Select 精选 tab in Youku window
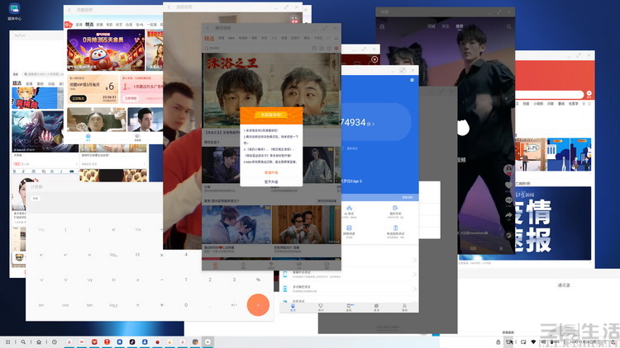620x348 pixels. tap(90, 25)
